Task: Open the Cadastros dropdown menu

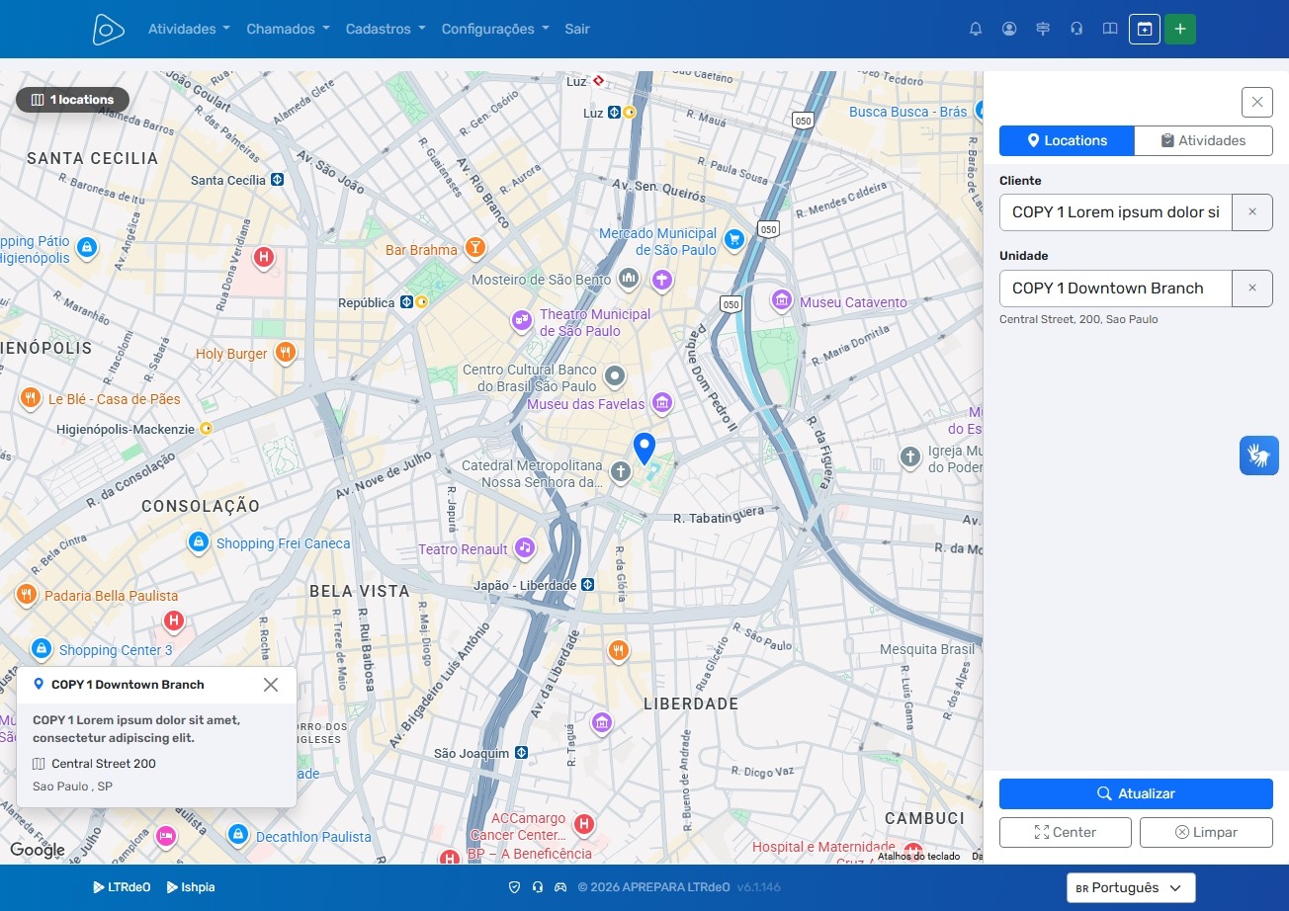Action: [x=386, y=29]
